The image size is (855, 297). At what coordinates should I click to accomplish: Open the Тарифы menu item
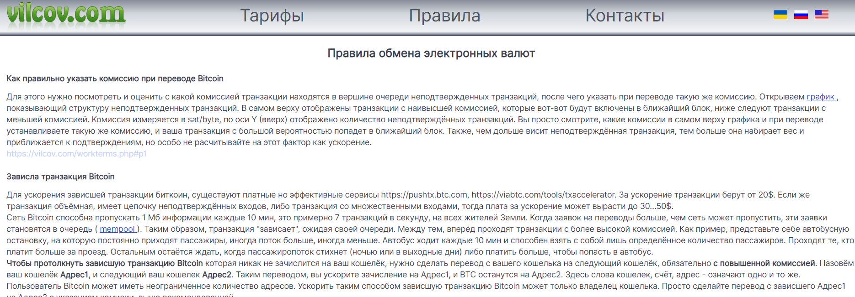click(x=272, y=16)
